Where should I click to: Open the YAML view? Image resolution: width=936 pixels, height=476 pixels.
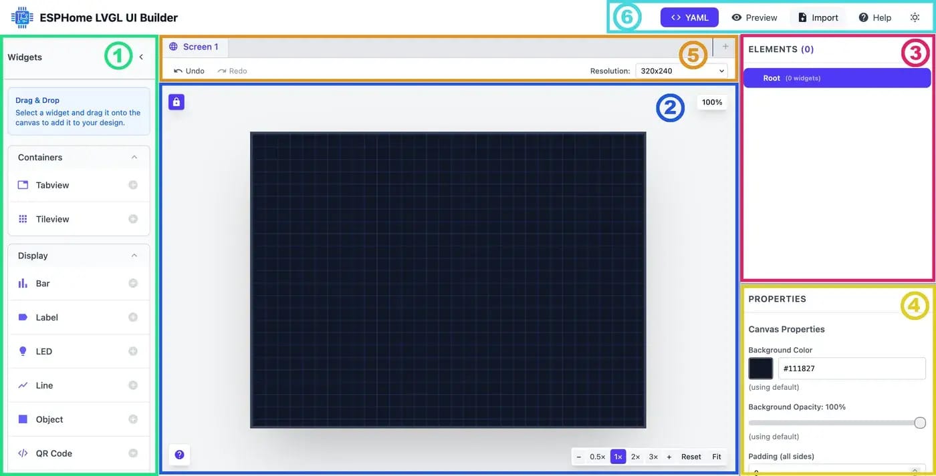tap(689, 17)
